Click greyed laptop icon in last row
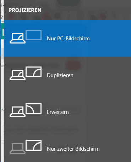131x162 pixels. tap(17, 149)
